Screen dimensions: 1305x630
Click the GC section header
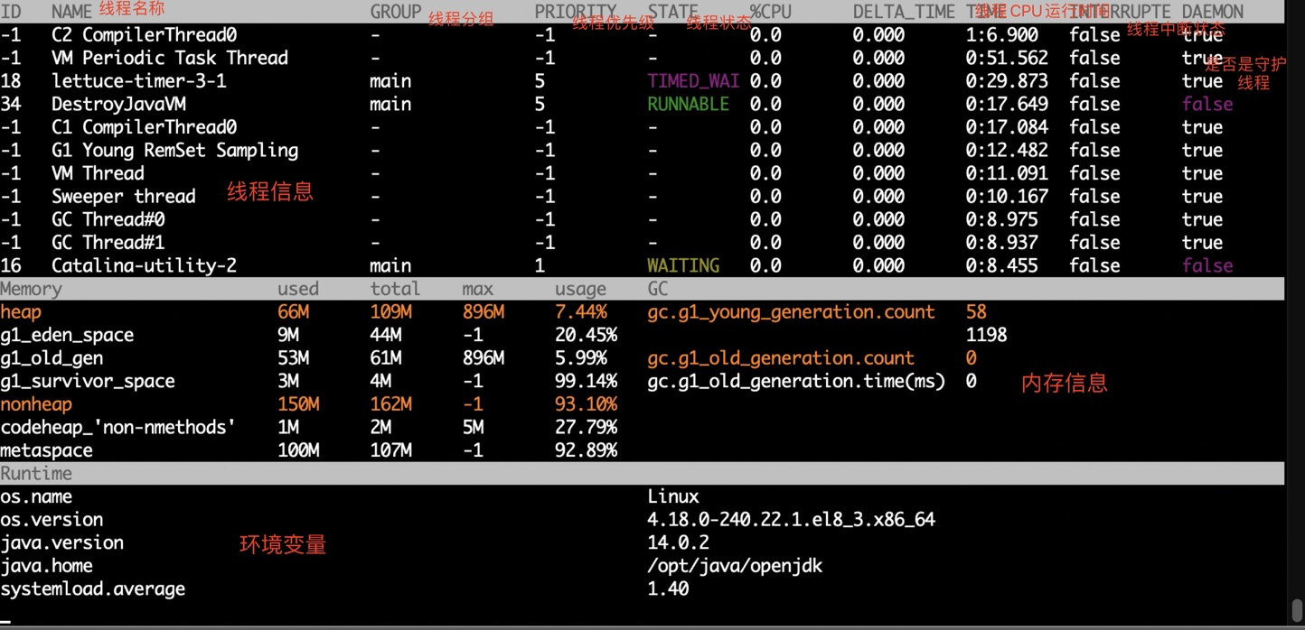point(658,289)
